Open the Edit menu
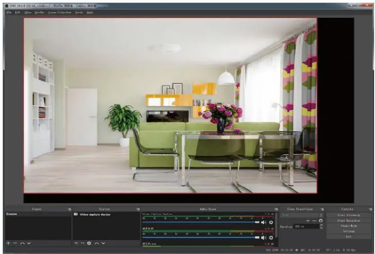This screenshot has width=375, height=254. tap(17, 12)
